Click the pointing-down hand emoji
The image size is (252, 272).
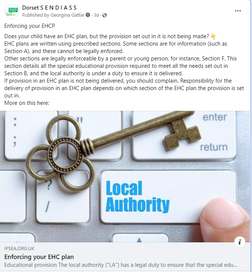coord(213,36)
